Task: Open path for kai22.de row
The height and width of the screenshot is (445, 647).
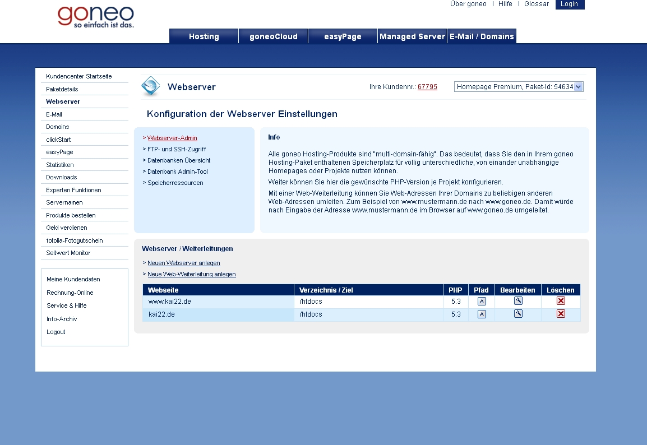Action: [482, 314]
